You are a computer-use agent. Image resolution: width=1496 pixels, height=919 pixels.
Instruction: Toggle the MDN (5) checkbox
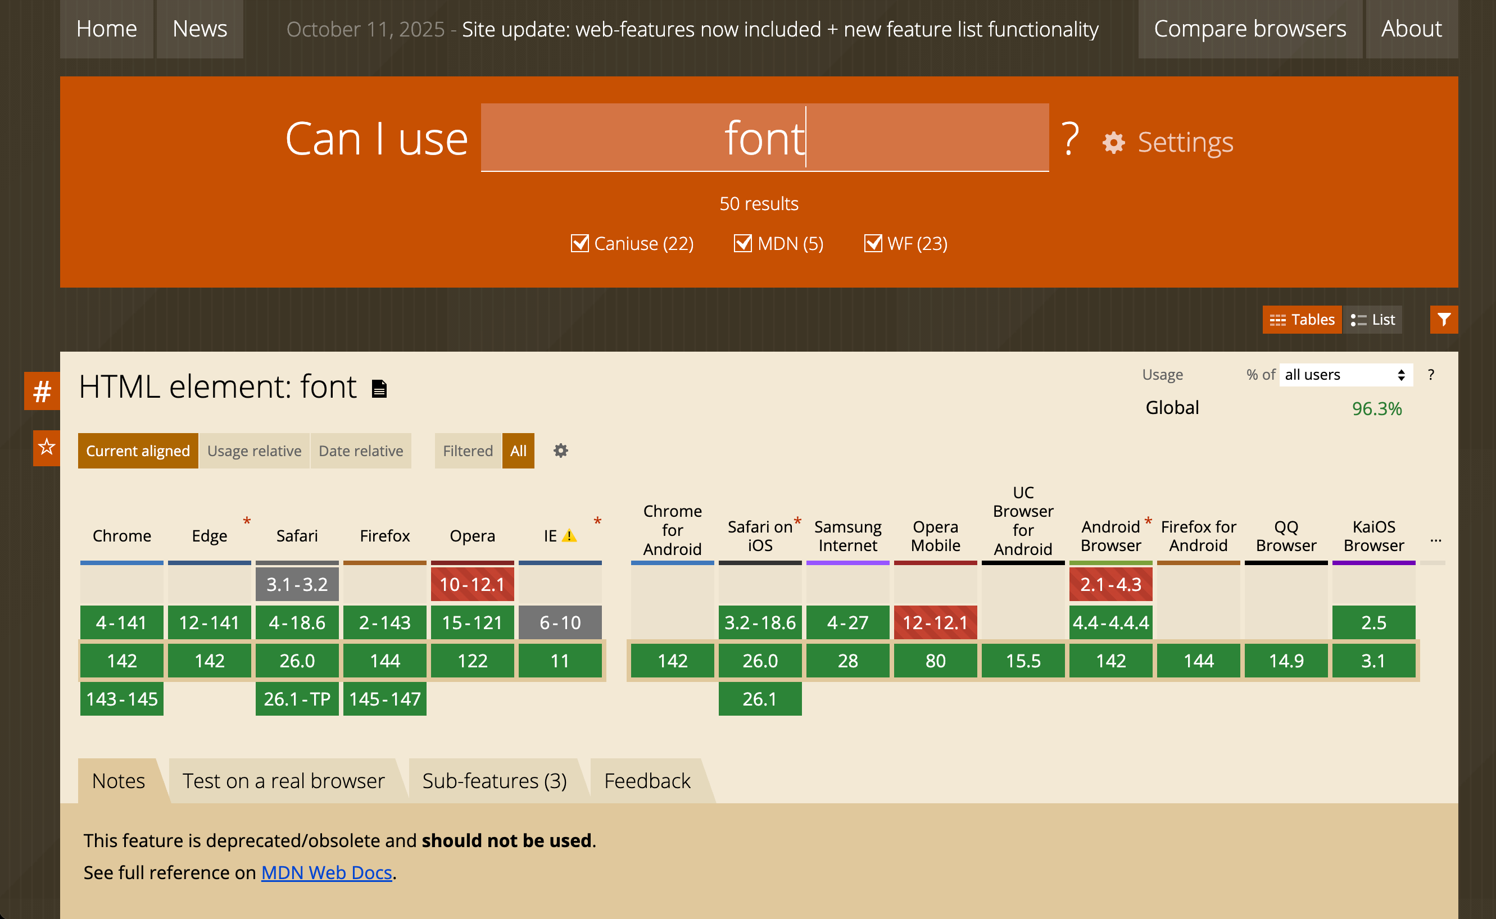[742, 243]
